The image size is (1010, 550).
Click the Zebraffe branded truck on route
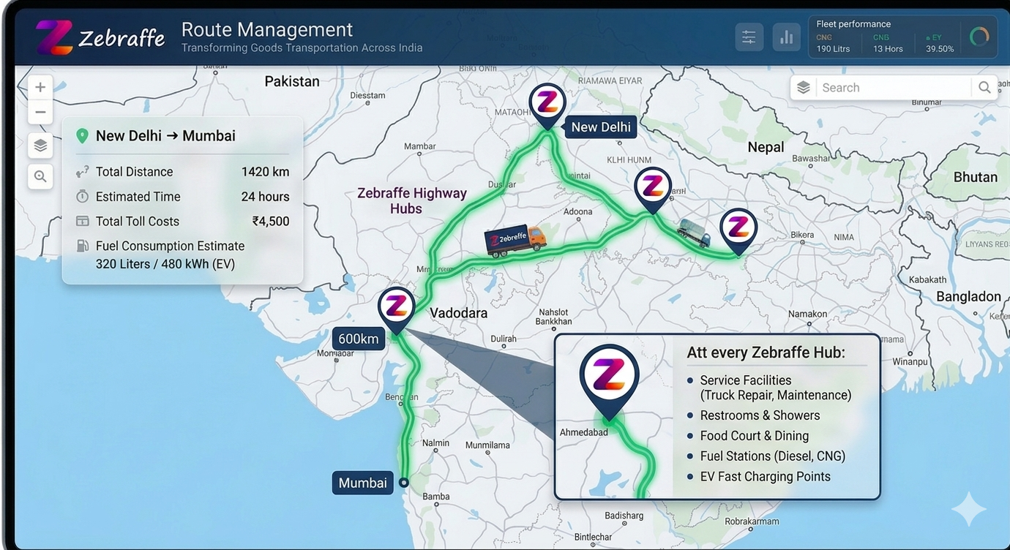point(515,241)
